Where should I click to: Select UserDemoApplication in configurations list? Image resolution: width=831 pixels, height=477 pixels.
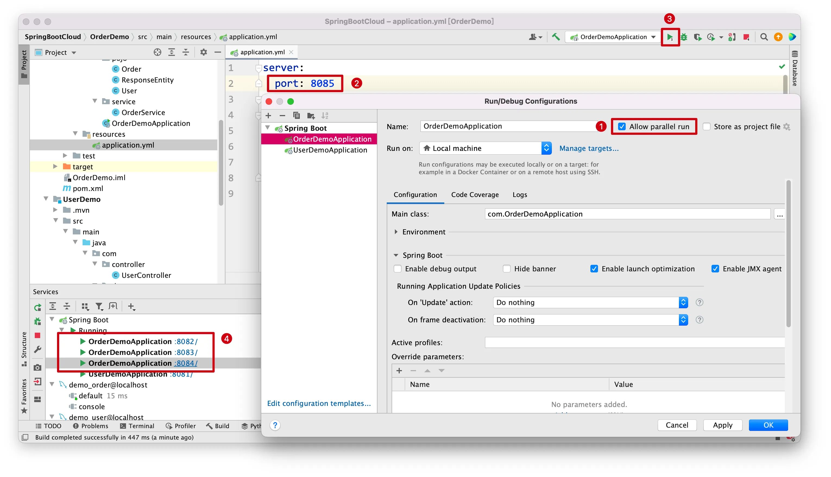330,150
